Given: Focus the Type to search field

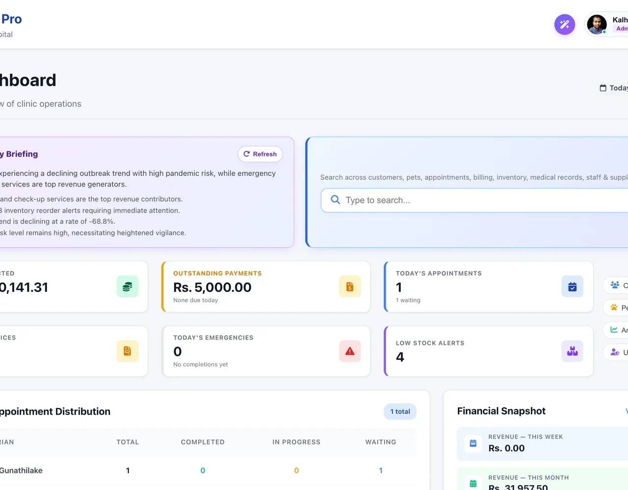Looking at the screenshot, I should coord(474,200).
